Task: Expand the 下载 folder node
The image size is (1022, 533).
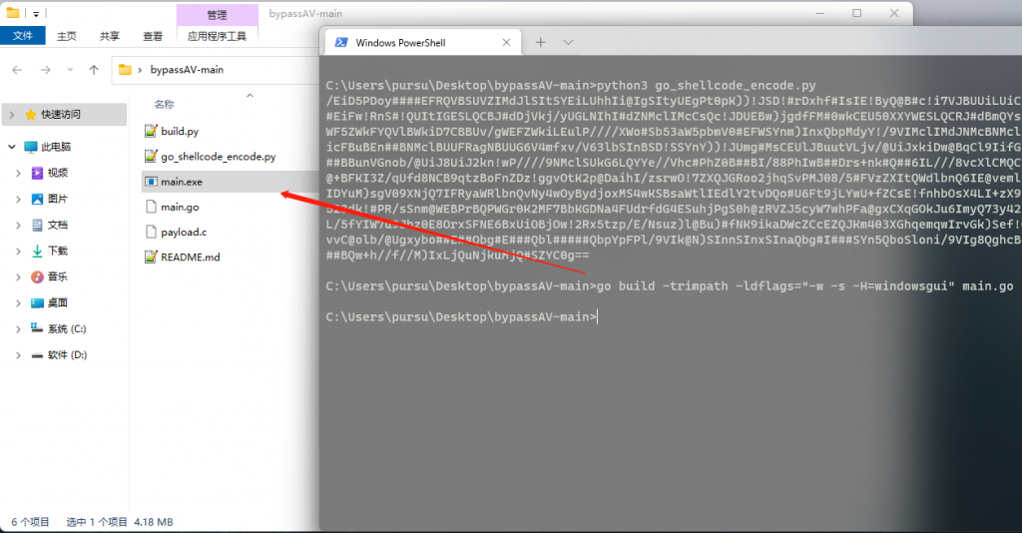Action: pyautogui.click(x=18, y=251)
